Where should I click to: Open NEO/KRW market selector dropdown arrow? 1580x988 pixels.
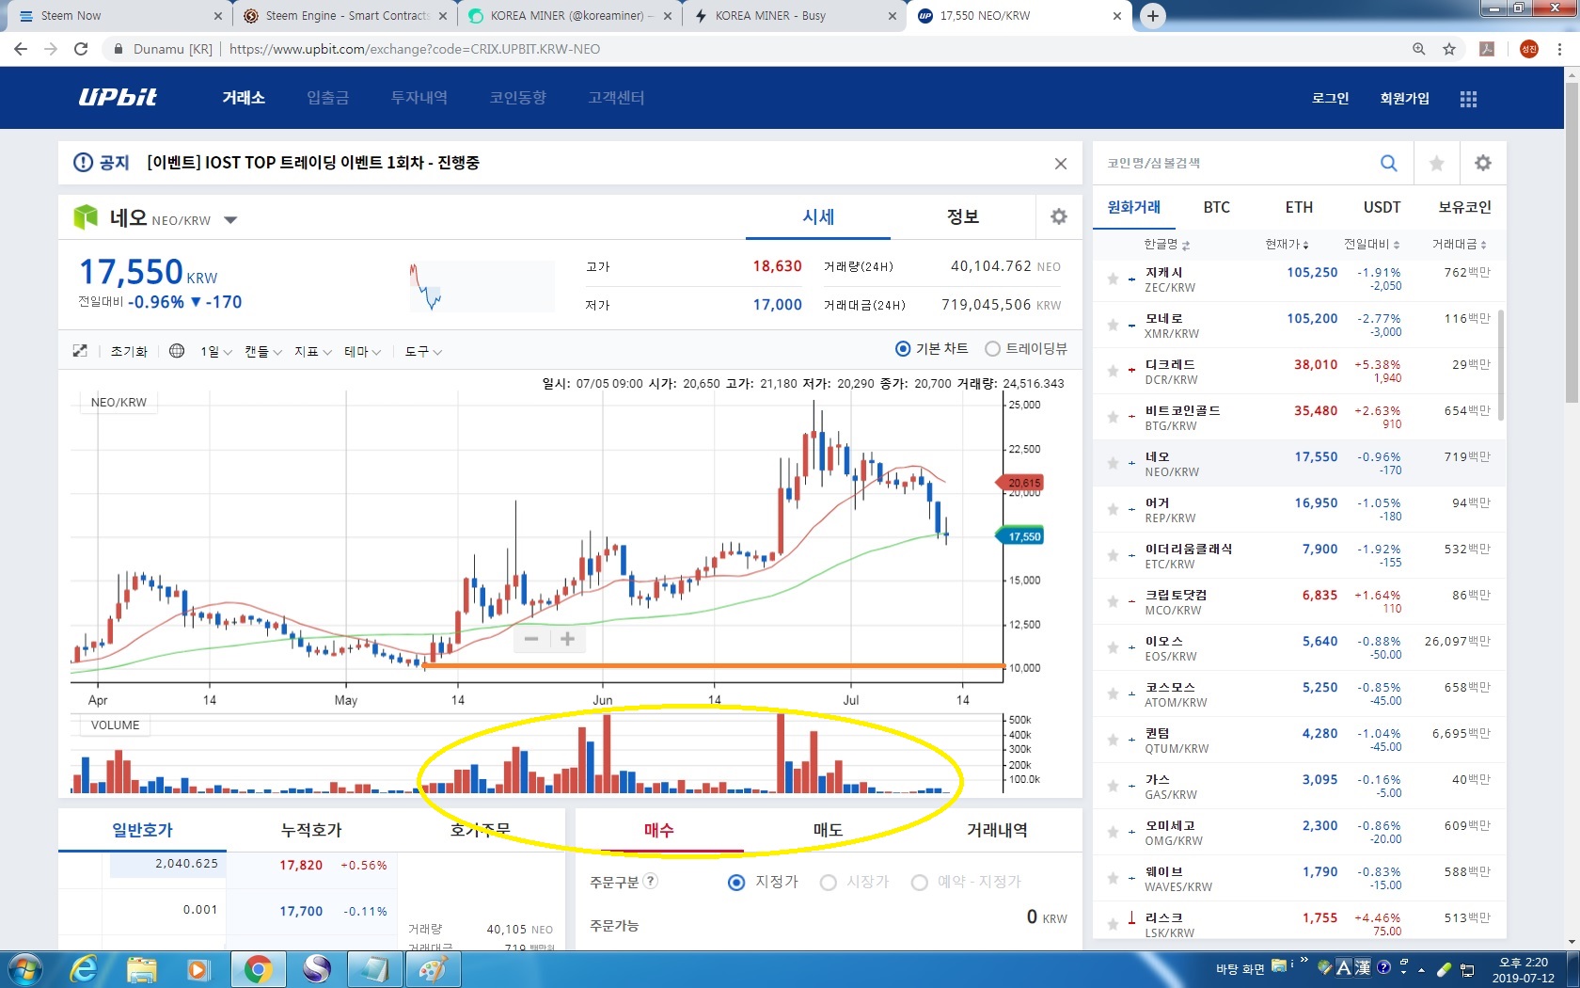tap(230, 220)
